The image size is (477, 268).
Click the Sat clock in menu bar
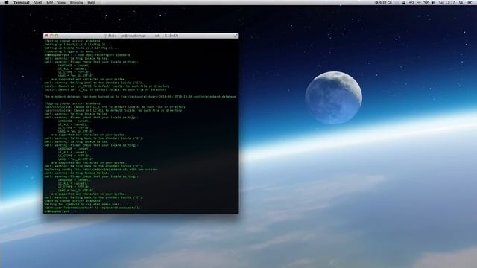click(x=446, y=2)
